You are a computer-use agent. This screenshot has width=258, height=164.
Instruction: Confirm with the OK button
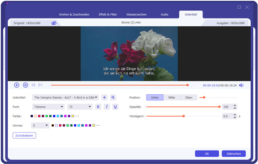207,154
